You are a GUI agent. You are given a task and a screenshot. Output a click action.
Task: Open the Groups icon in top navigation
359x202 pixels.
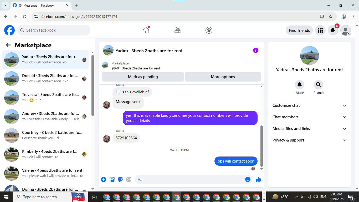point(209,30)
